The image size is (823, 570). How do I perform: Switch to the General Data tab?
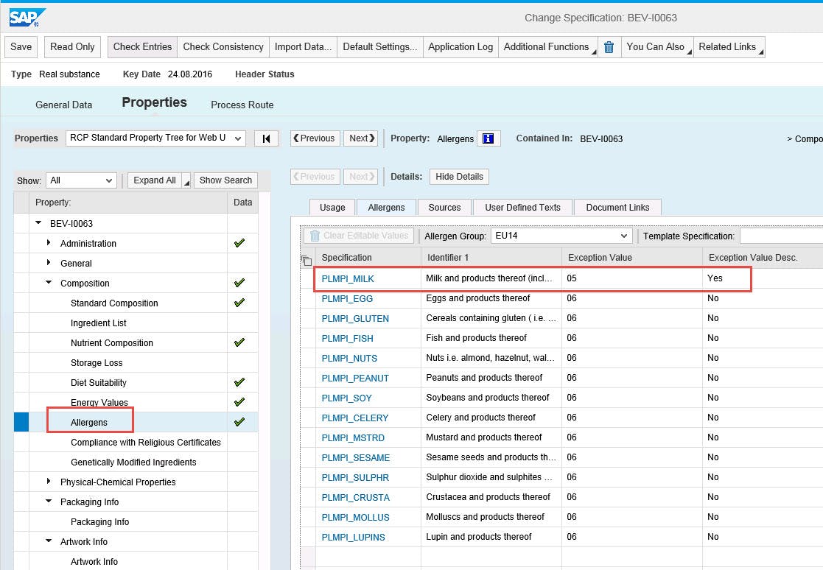[63, 105]
